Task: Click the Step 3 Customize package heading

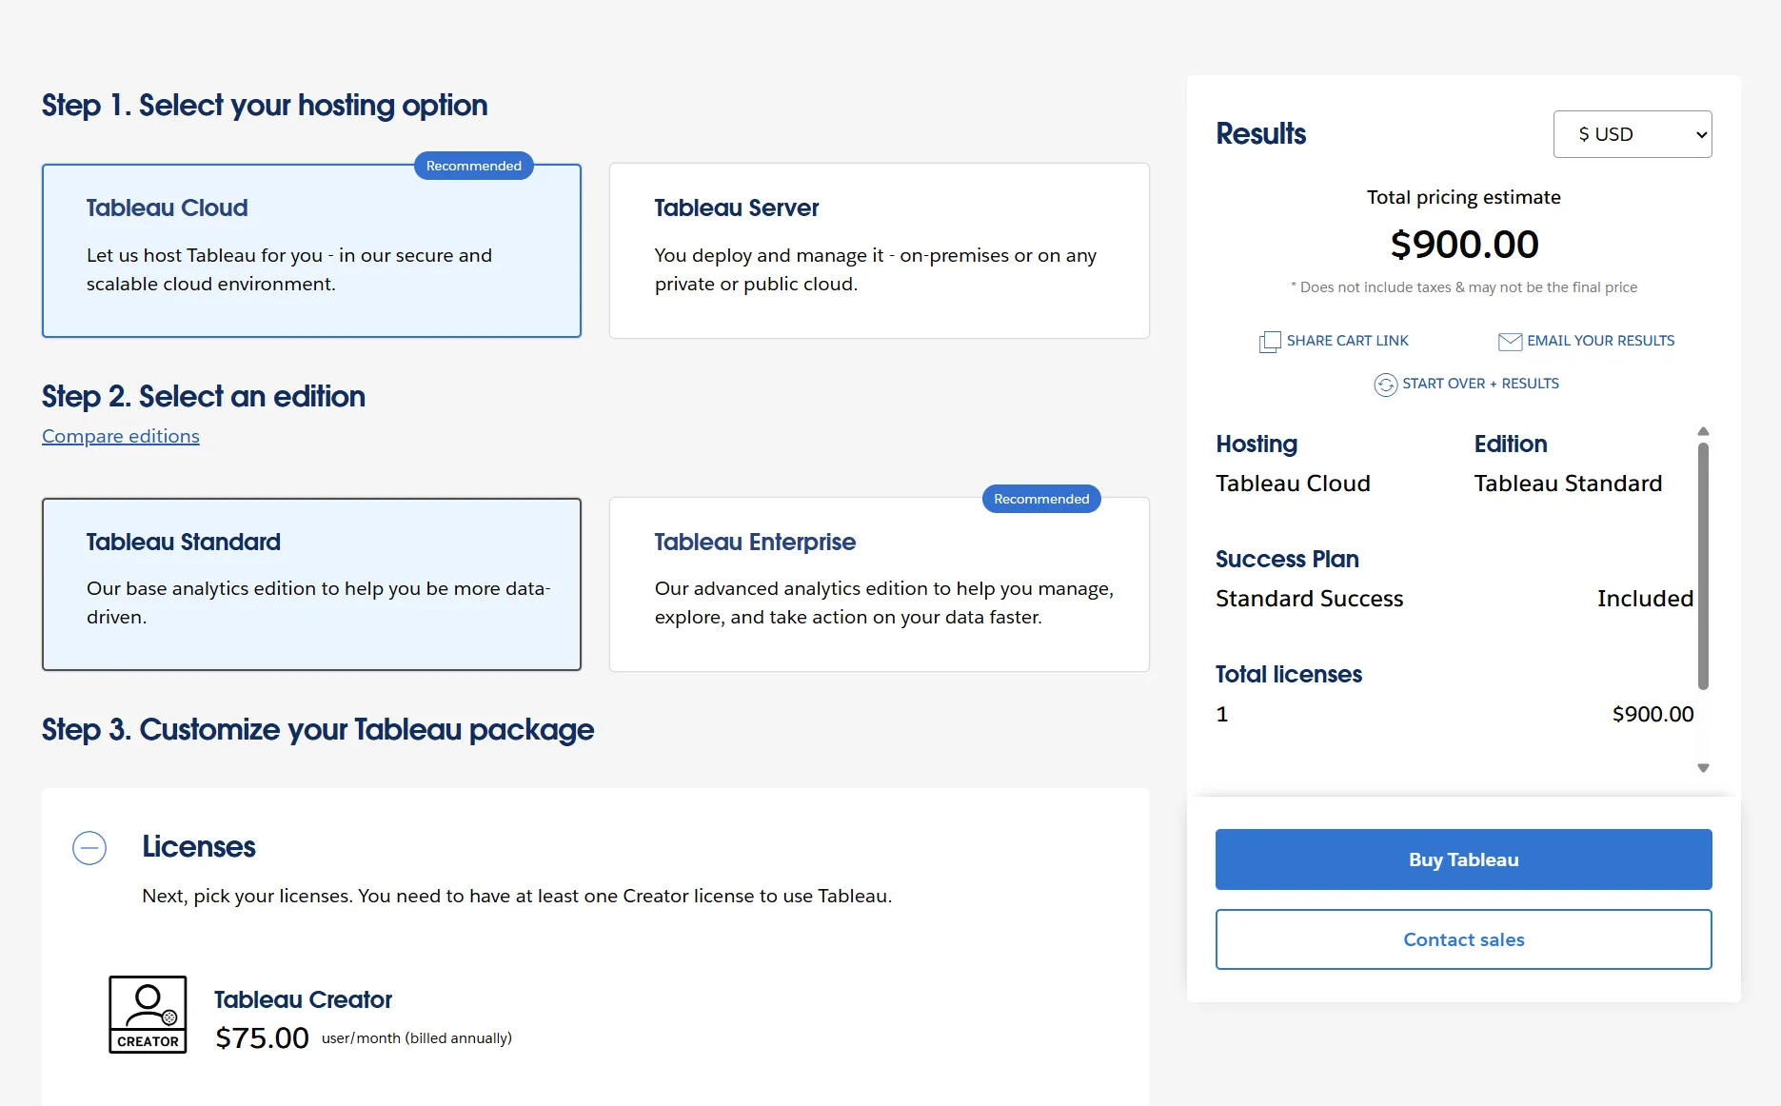Action: coord(318,730)
